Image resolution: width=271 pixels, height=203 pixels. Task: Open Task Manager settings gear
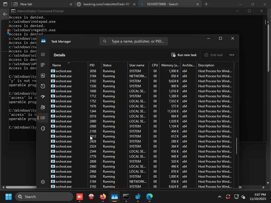(x=43, y=182)
